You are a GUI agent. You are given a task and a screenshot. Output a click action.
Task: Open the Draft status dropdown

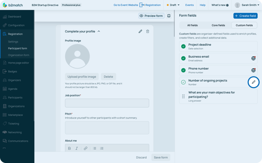click(173, 5)
